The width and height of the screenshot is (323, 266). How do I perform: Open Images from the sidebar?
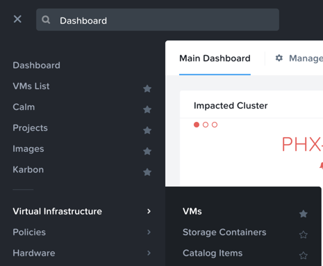pos(28,149)
